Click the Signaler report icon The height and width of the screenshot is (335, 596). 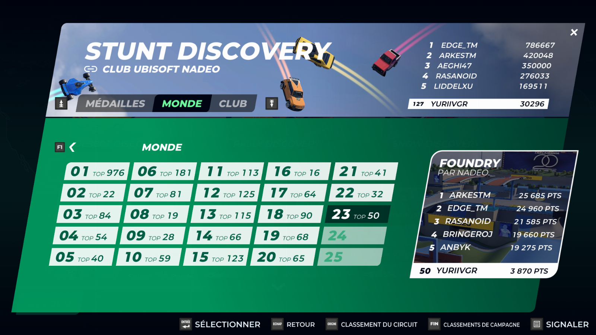pos(536,324)
